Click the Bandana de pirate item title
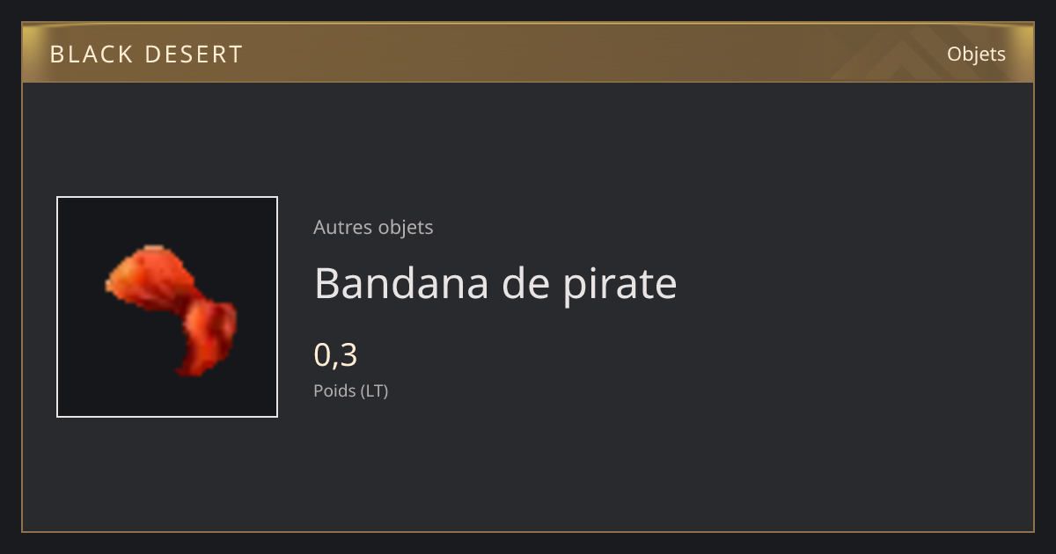 495,283
